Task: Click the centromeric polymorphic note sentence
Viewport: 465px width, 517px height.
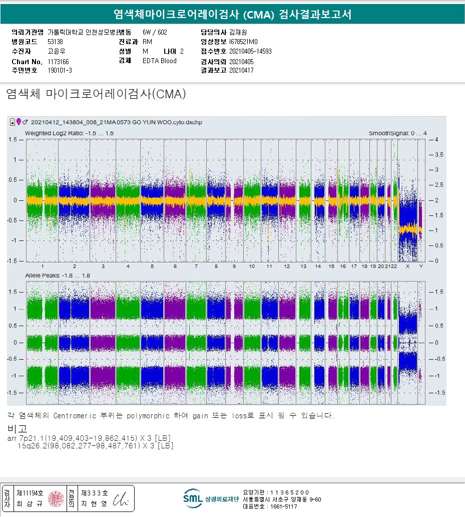Action: [x=171, y=415]
